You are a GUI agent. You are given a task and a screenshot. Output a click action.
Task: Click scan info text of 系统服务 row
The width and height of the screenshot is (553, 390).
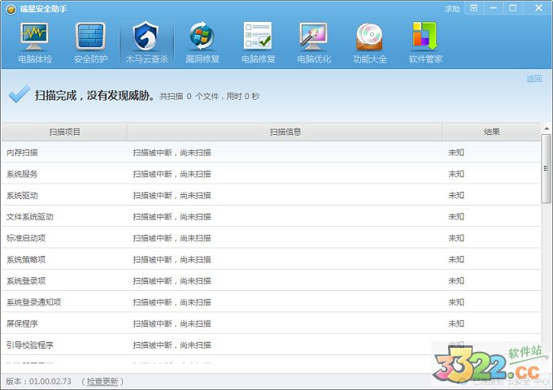coord(172,174)
